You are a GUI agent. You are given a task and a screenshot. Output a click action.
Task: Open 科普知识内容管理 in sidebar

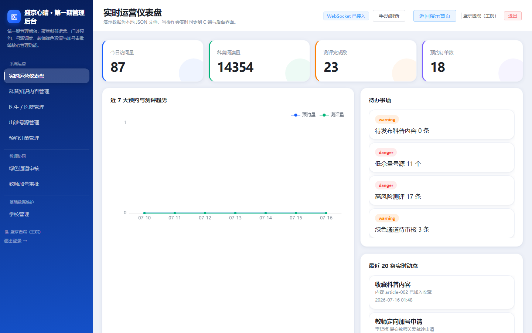click(47, 91)
